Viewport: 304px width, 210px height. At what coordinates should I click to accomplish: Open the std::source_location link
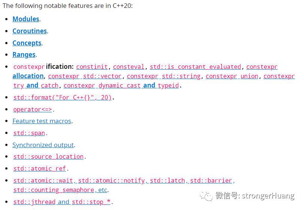click(48, 156)
